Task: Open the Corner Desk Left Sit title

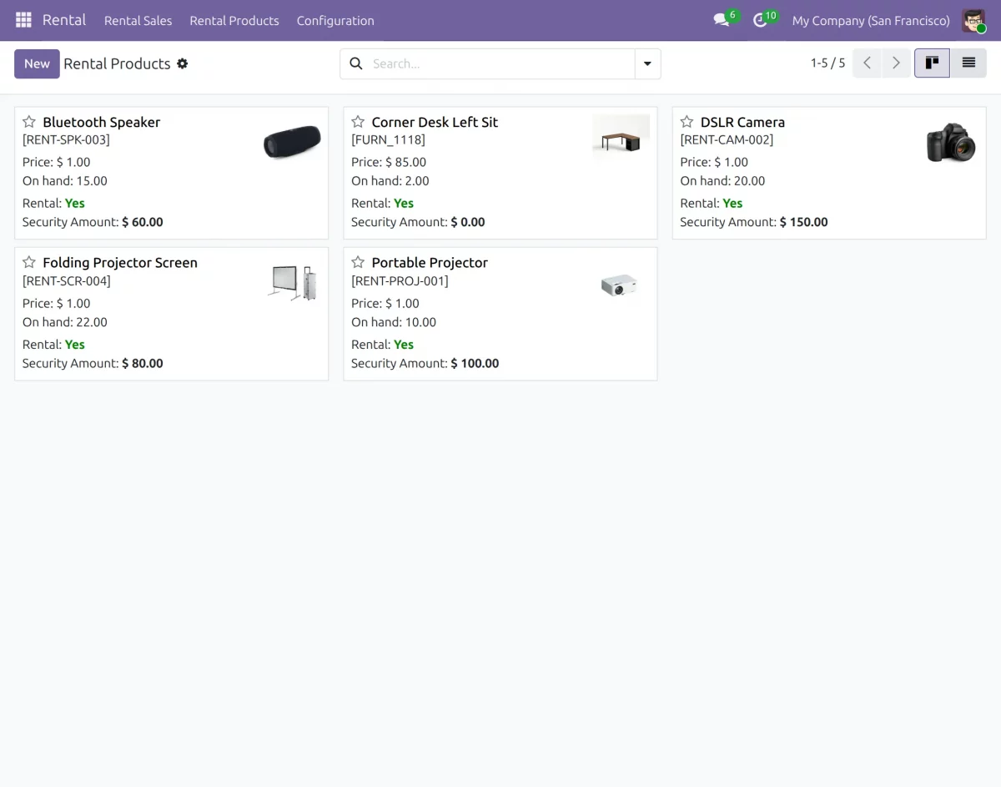Action: (x=435, y=122)
